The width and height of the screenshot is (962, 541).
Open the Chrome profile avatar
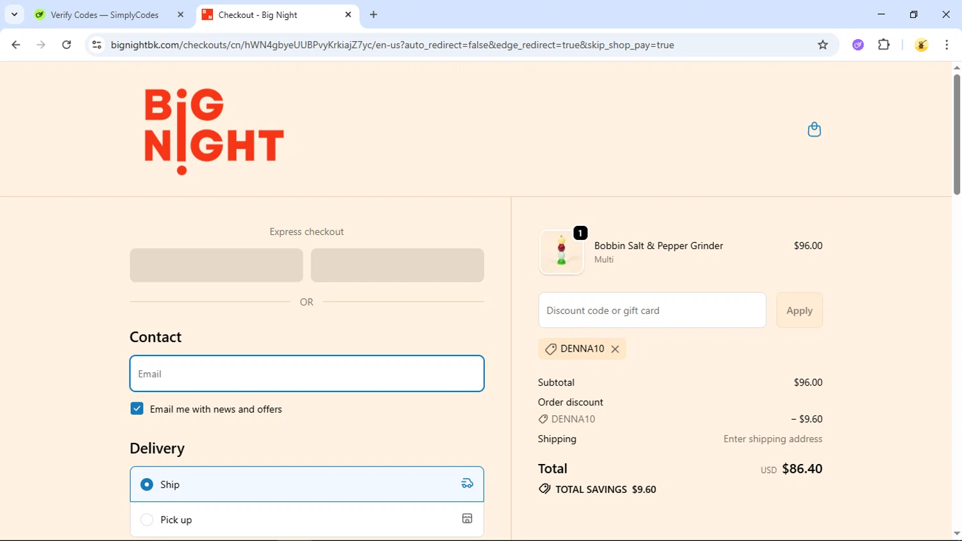coord(921,45)
